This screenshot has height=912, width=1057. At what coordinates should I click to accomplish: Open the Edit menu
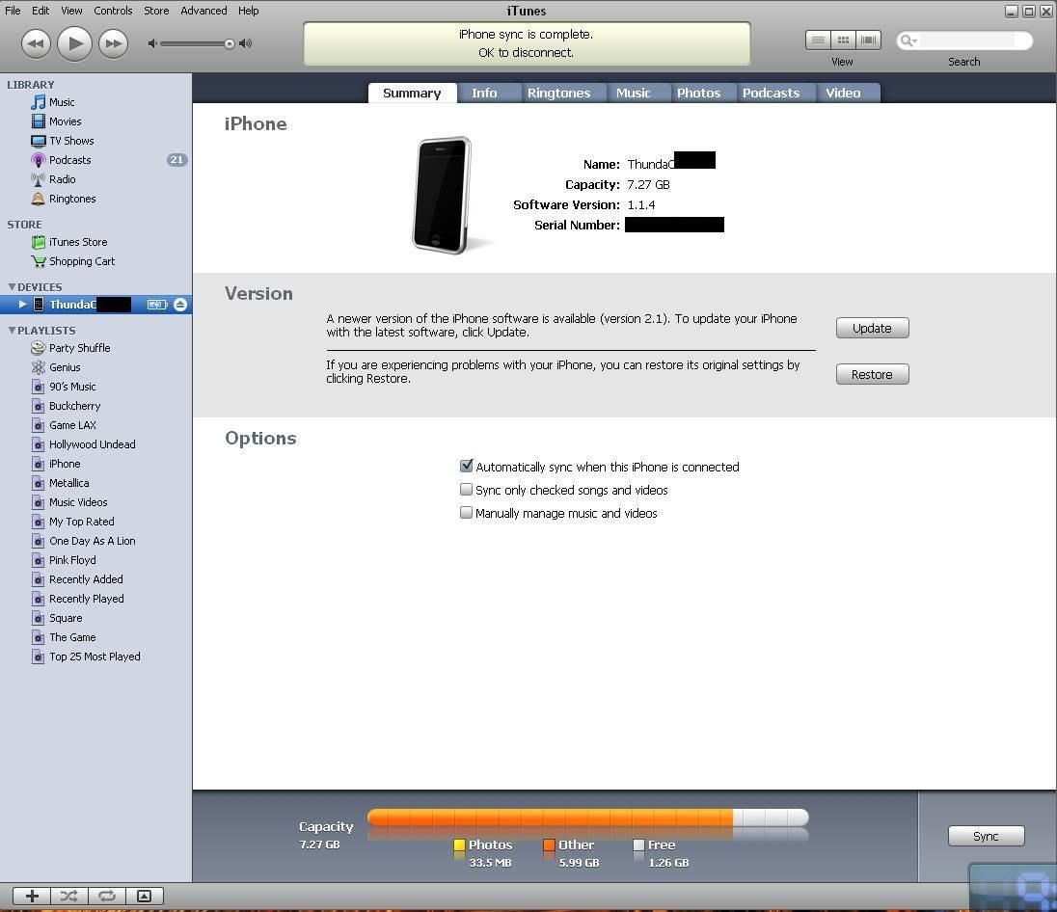tap(41, 10)
